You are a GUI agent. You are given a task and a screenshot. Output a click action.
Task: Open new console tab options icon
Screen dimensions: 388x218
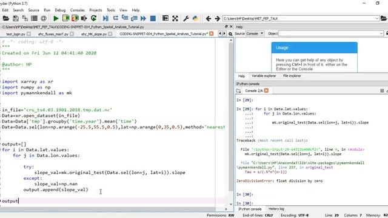point(238,91)
